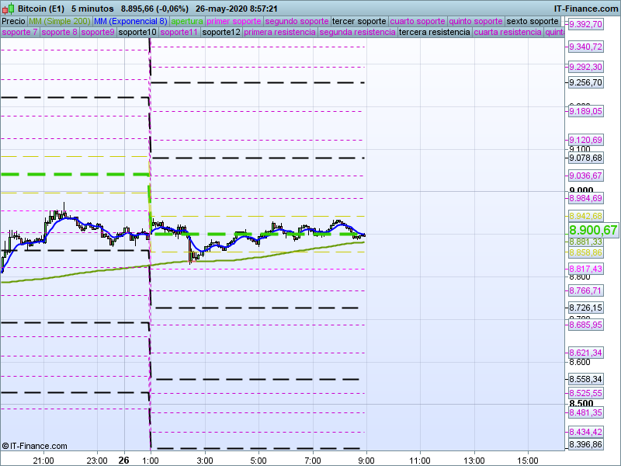The width and height of the screenshot is (621, 466).
Task: Select the Precio indicator label
Action: 14,21
